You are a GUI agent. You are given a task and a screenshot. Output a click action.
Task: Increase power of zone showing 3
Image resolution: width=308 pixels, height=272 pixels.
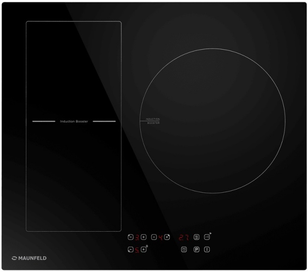point(143,237)
